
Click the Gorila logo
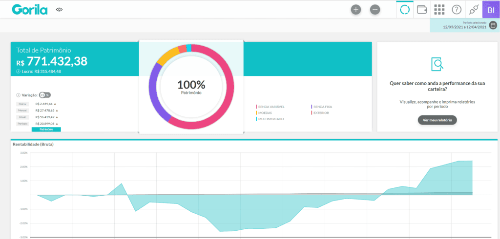(x=30, y=9)
